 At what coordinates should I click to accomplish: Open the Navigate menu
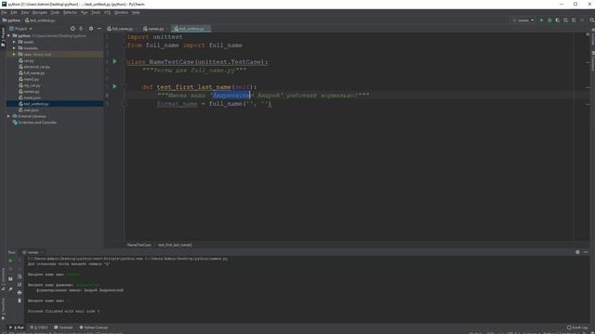click(39, 12)
